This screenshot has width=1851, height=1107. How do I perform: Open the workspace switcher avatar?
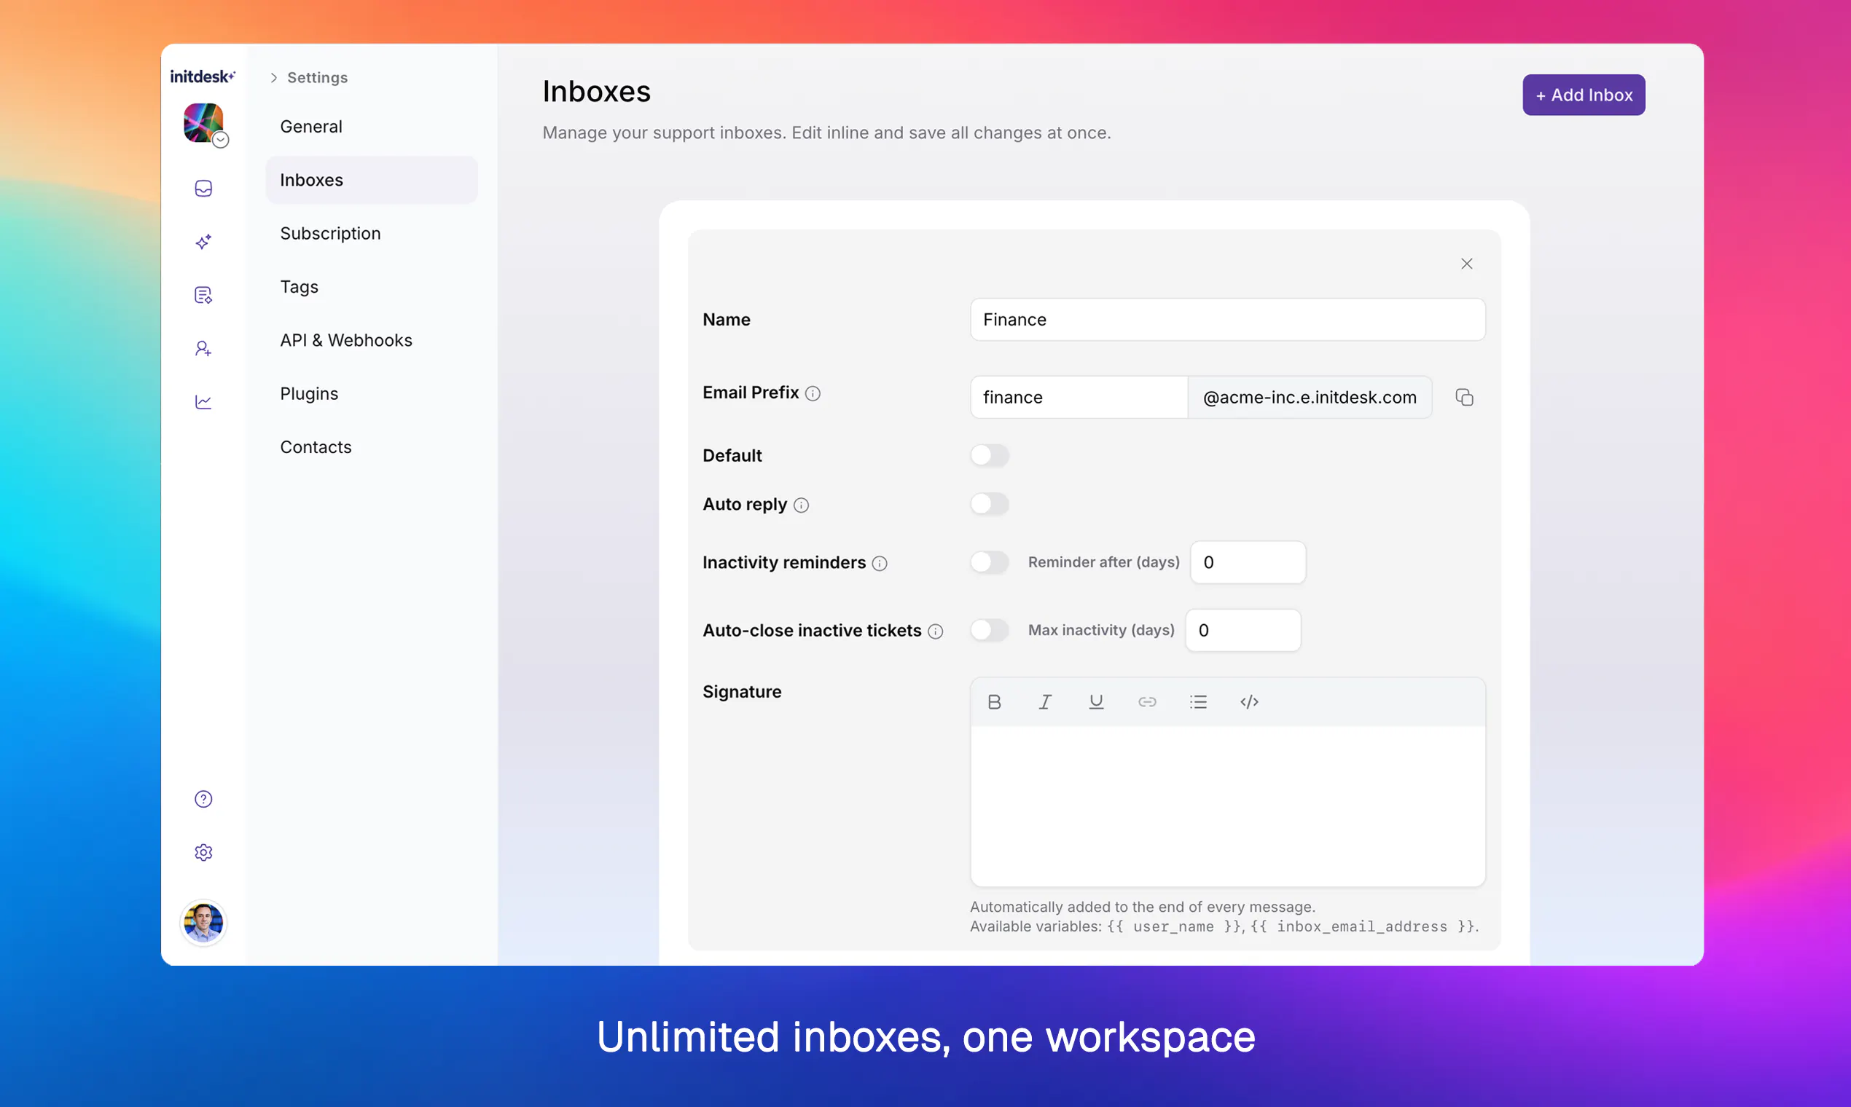tap(204, 123)
